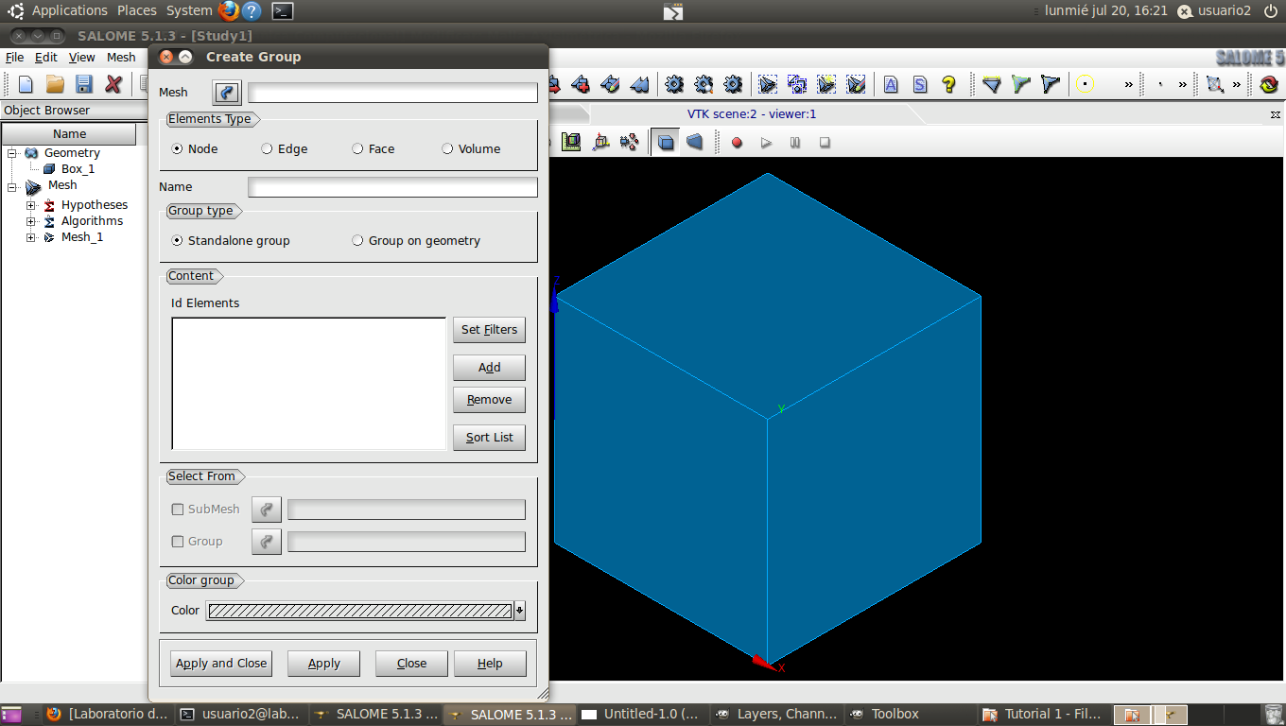
Task: Switch viewer to parallel projection cube
Action: (667, 142)
